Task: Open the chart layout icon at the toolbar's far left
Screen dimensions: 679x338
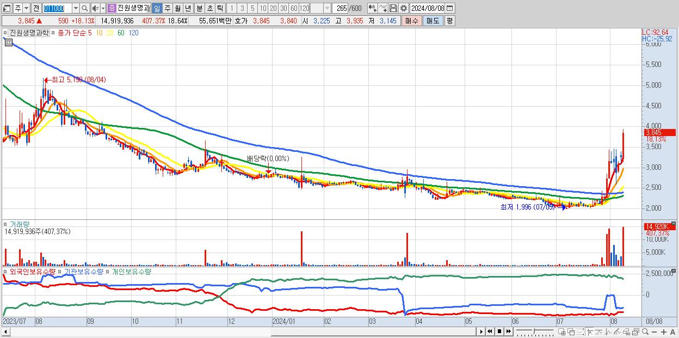Action: click(7, 8)
